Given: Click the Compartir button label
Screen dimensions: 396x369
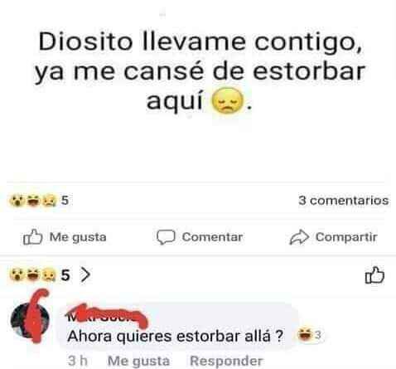Looking at the screenshot, I should [346, 237].
